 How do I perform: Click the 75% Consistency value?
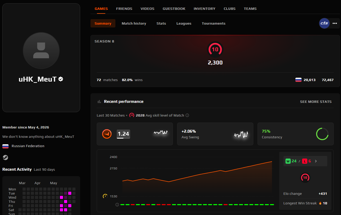(x=266, y=131)
